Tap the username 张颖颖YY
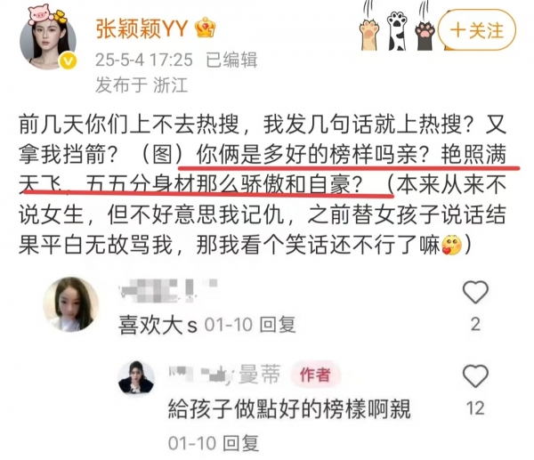Viewport: 534px width, 460px height. (142, 28)
